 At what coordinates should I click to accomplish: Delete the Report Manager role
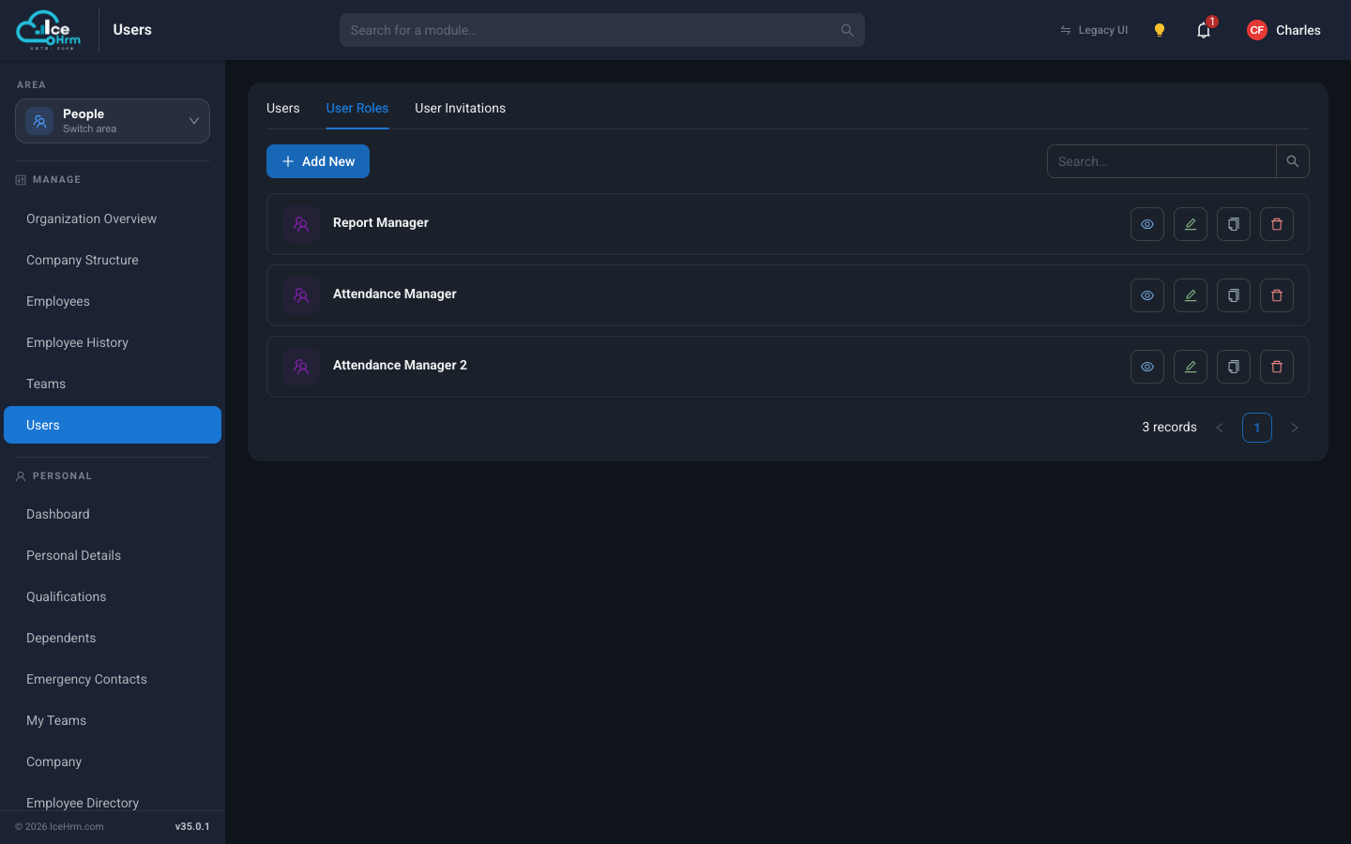[1277, 224]
